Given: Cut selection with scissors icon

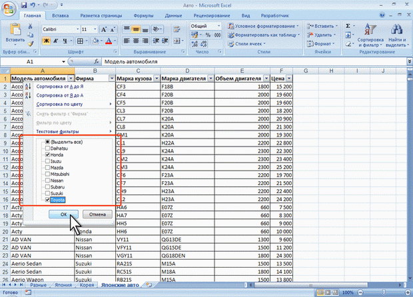Looking at the screenshot, I should 30,27.
